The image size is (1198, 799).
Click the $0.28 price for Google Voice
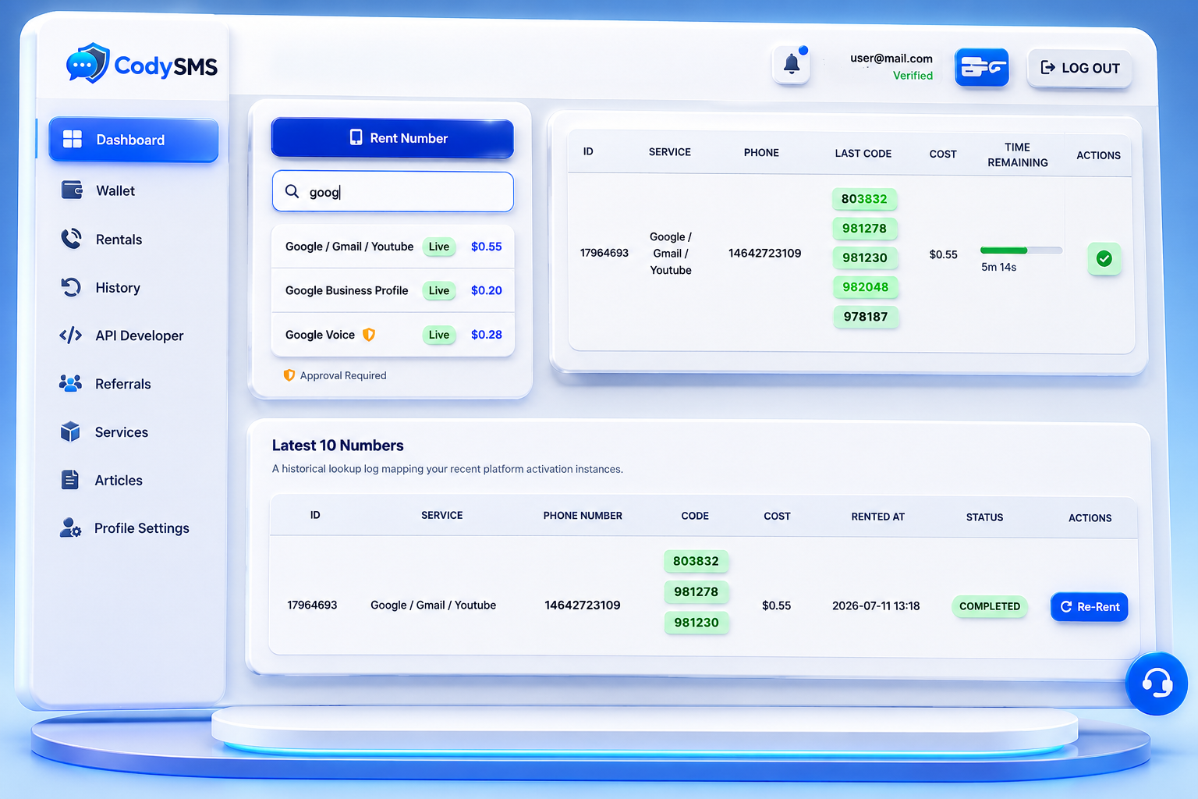pos(486,335)
